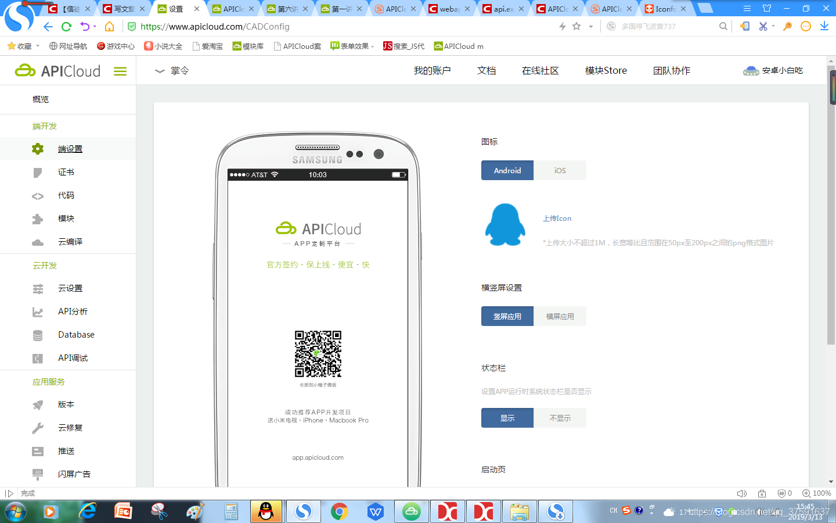Open the 证书 certificate icon in sidebar
Viewport: 836px width, 523px height.
pos(38,173)
